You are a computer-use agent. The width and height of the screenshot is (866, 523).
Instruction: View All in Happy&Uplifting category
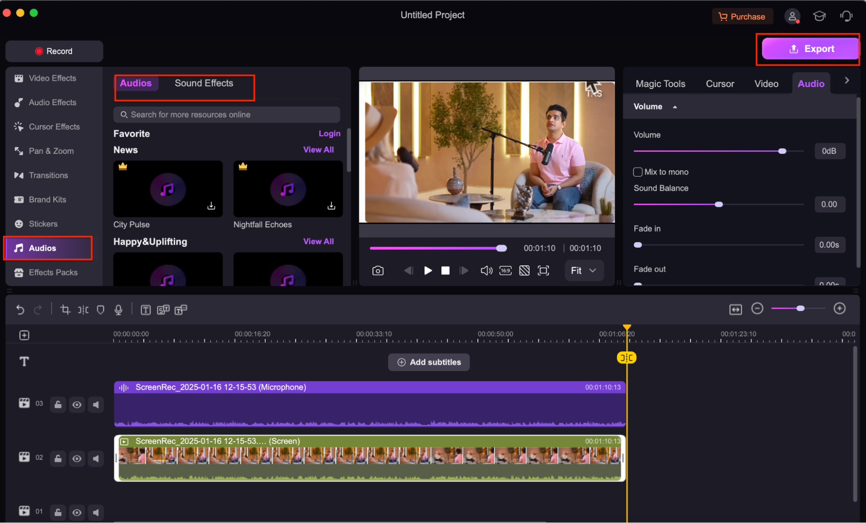coord(318,242)
